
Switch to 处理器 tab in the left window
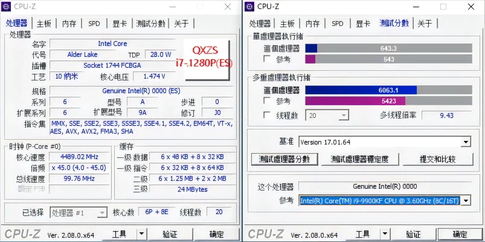17,23
